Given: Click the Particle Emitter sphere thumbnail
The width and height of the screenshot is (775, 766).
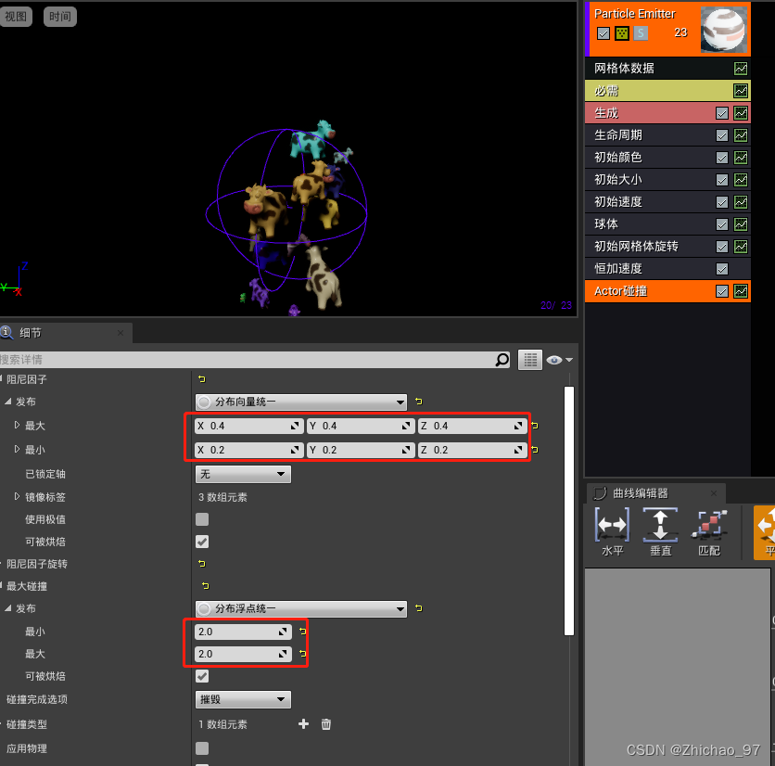Looking at the screenshot, I should (725, 29).
